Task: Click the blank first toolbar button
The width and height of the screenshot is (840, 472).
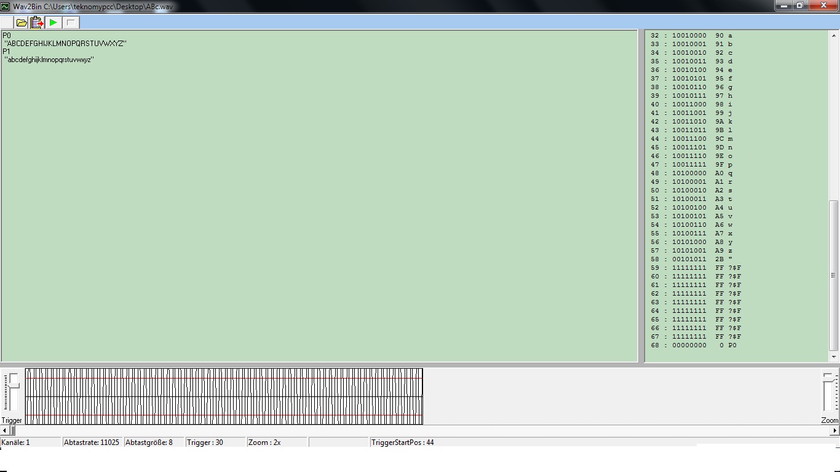Action: pyautogui.click(x=7, y=23)
